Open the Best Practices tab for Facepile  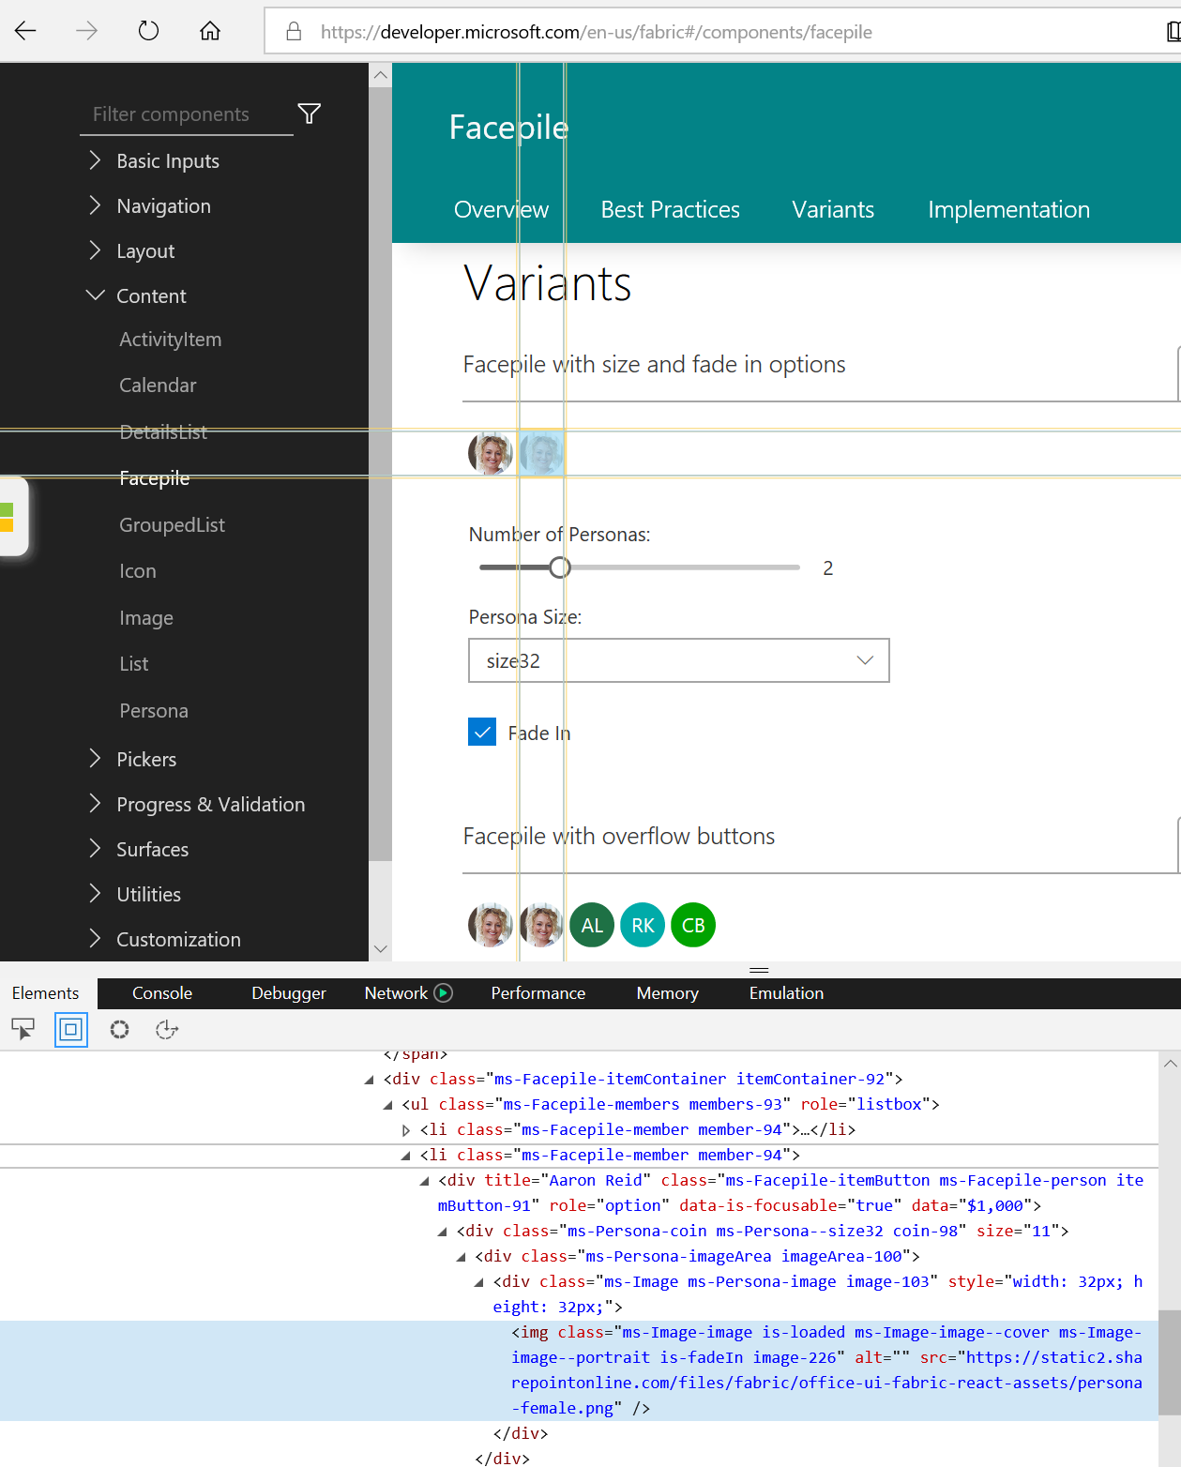tap(670, 209)
